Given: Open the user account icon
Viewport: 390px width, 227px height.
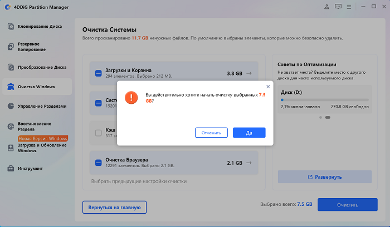Looking at the screenshot, I should (326, 7).
